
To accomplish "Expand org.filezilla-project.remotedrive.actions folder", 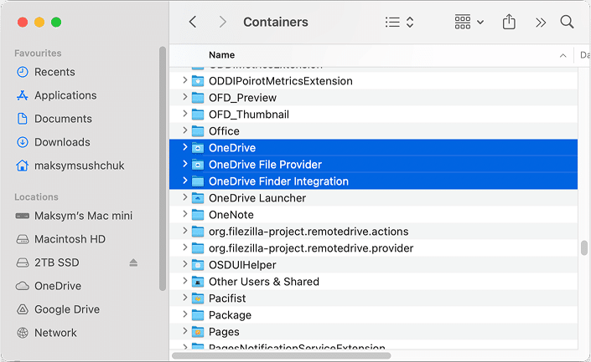I will (x=184, y=231).
